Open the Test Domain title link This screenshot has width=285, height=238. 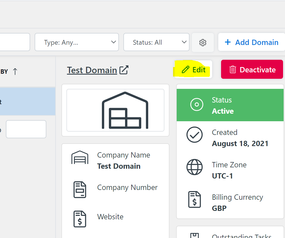[92, 70]
